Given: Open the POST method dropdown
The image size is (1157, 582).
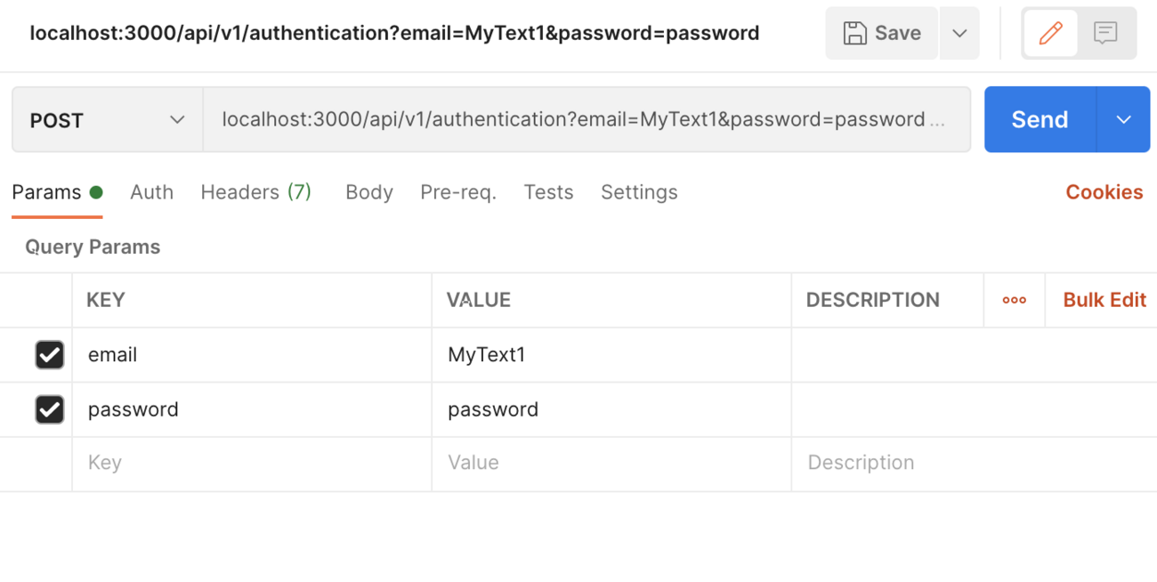Looking at the screenshot, I should (x=108, y=120).
